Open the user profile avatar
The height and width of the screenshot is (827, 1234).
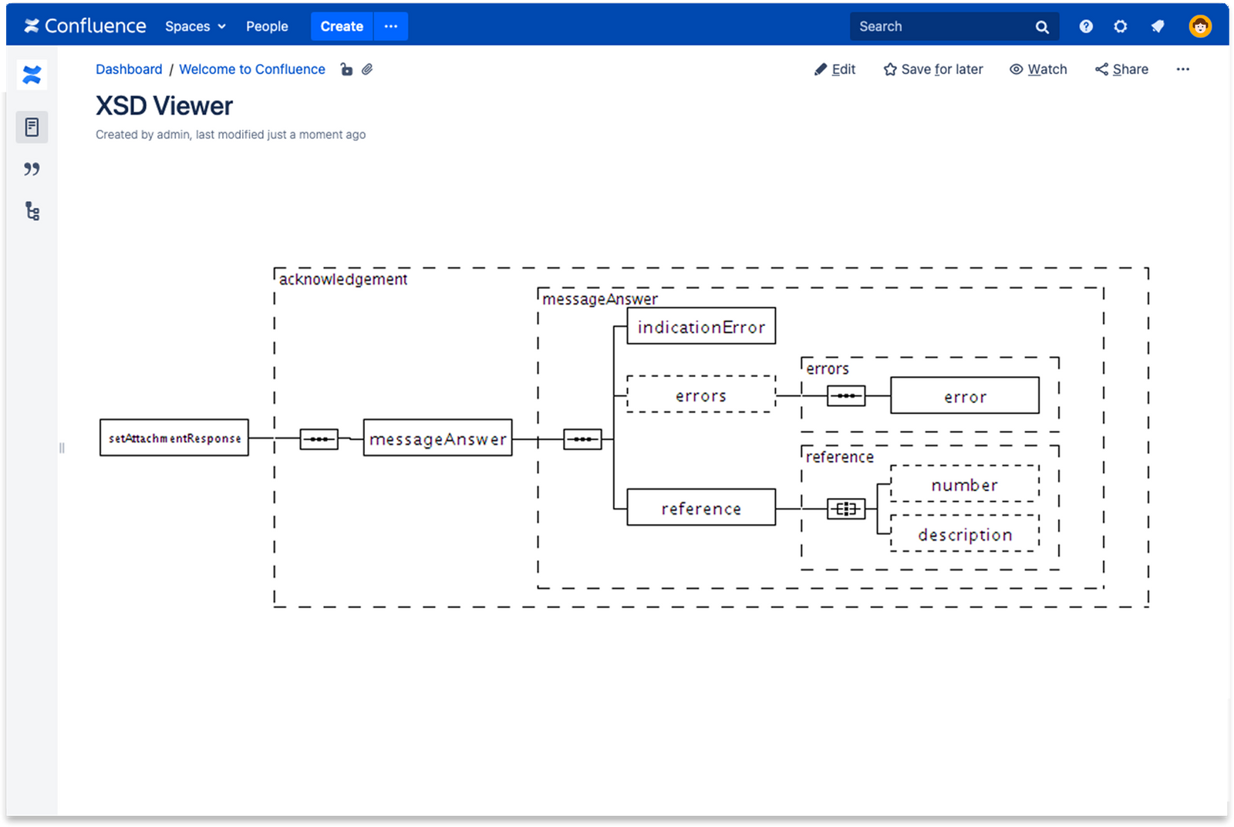pos(1201,25)
